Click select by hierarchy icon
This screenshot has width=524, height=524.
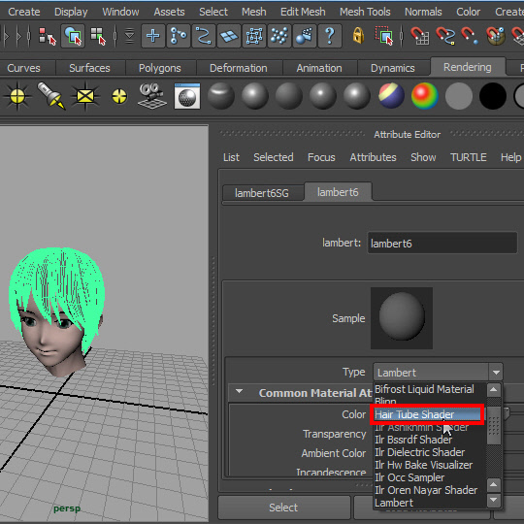[x=48, y=36]
